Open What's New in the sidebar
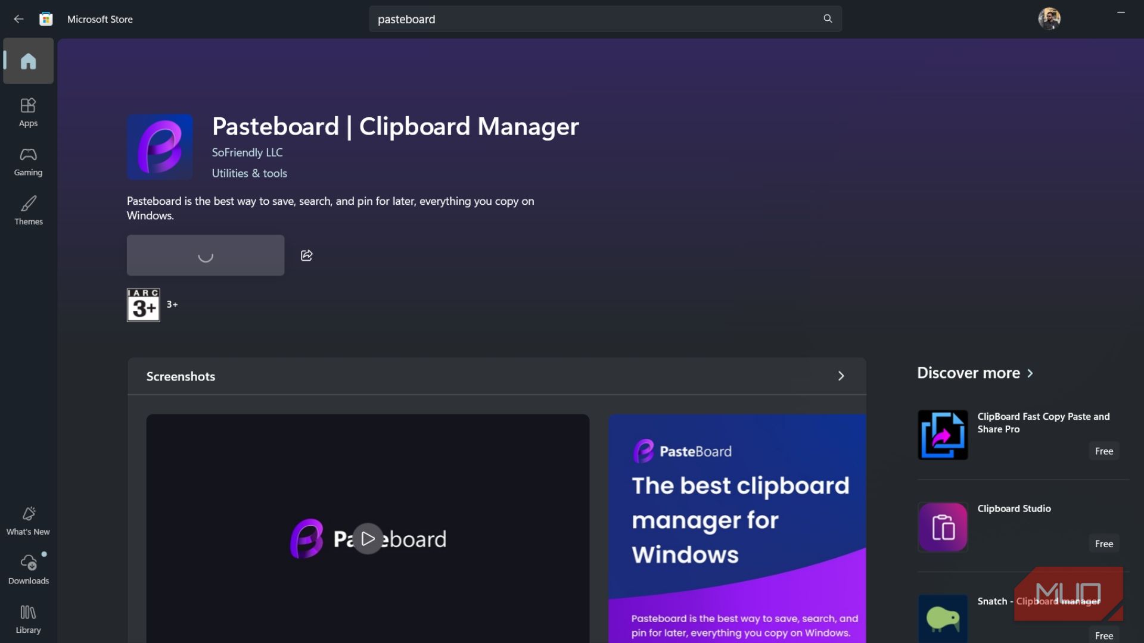The height and width of the screenshot is (643, 1144). coord(28,521)
